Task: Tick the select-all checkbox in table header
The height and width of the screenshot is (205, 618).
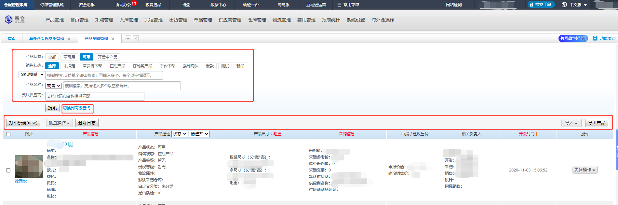Action: pos(8,134)
